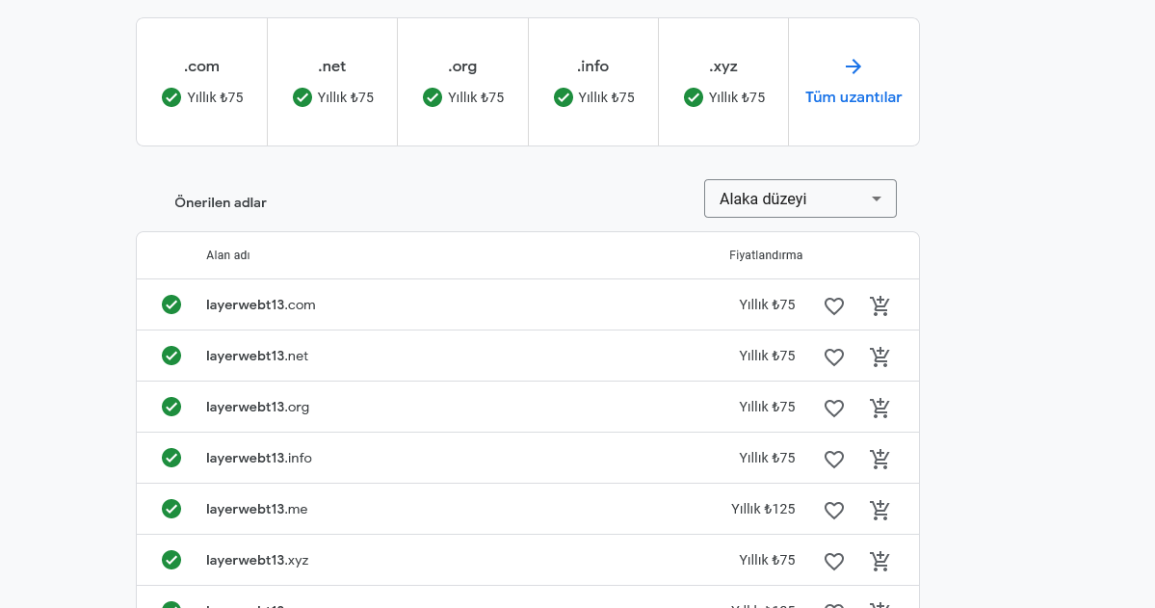Open the Alaka düzeyi sort dropdown

pos(800,198)
